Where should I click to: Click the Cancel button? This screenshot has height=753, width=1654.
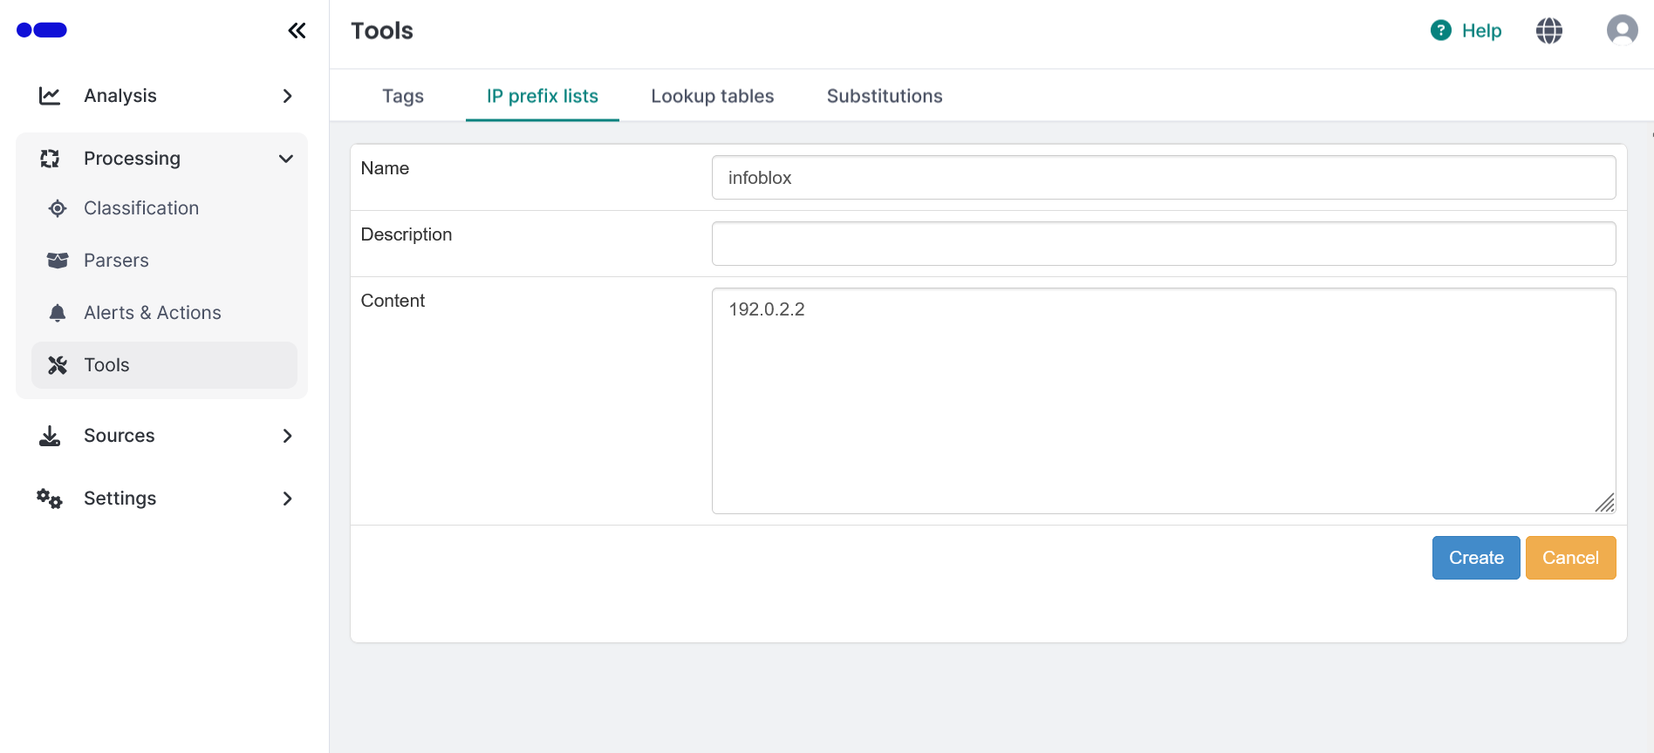tap(1570, 558)
